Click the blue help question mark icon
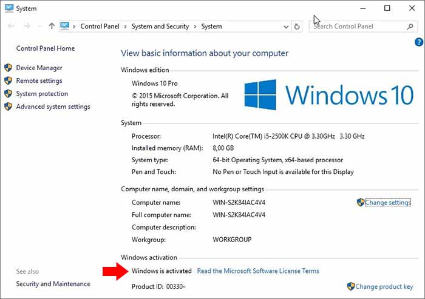Image resolution: width=425 pixels, height=299 pixels. 418,42
